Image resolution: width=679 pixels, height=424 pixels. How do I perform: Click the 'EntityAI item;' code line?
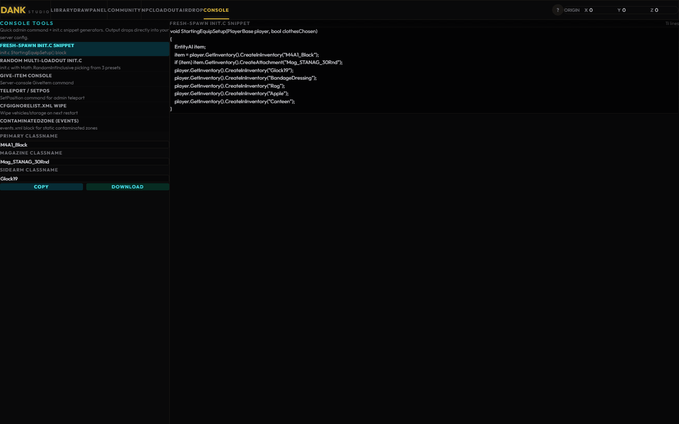coord(190,47)
